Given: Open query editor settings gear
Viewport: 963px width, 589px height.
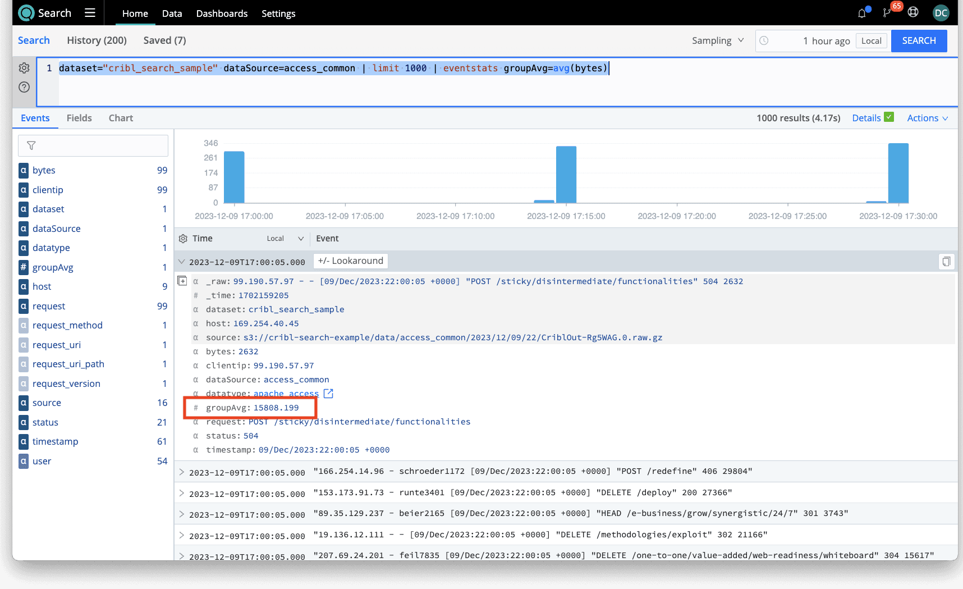Looking at the screenshot, I should tap(24, 68).
